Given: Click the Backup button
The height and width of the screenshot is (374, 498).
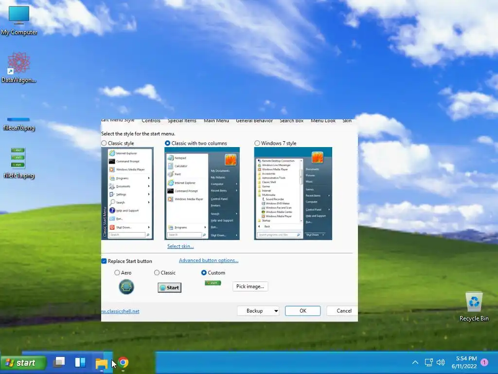Looking at the screenshot, I should pos(255,311).
